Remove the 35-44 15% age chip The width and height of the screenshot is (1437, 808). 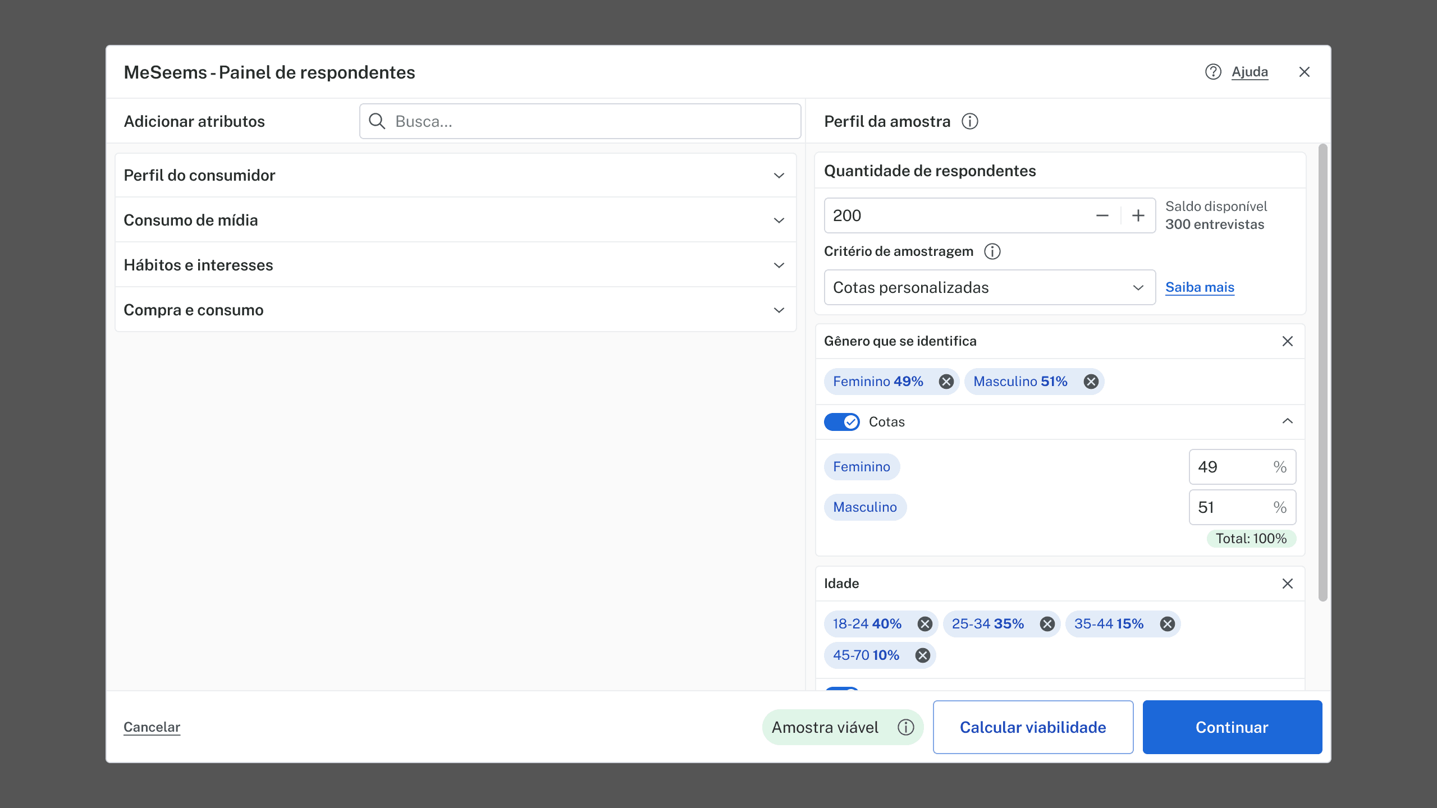tap(1167, 623)
